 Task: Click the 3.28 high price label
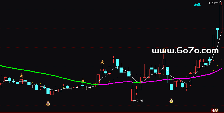pos(211,3)
